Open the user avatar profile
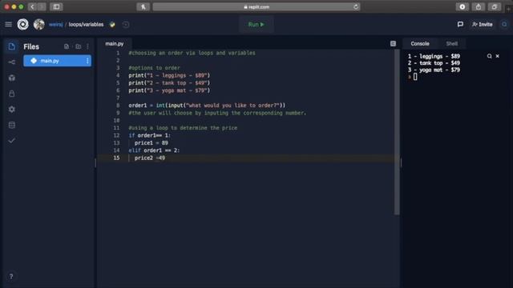Image resolution: width=513 pixels, height=288 pixels. [39, 25]
